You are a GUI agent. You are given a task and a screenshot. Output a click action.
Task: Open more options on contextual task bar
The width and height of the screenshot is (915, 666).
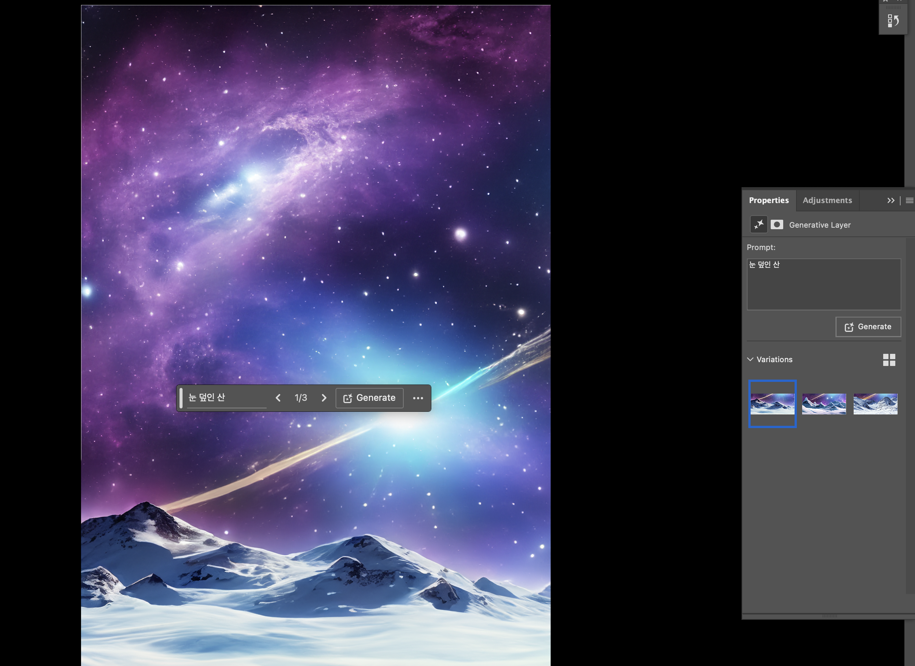pyautogui.click(x=418, y=398)
